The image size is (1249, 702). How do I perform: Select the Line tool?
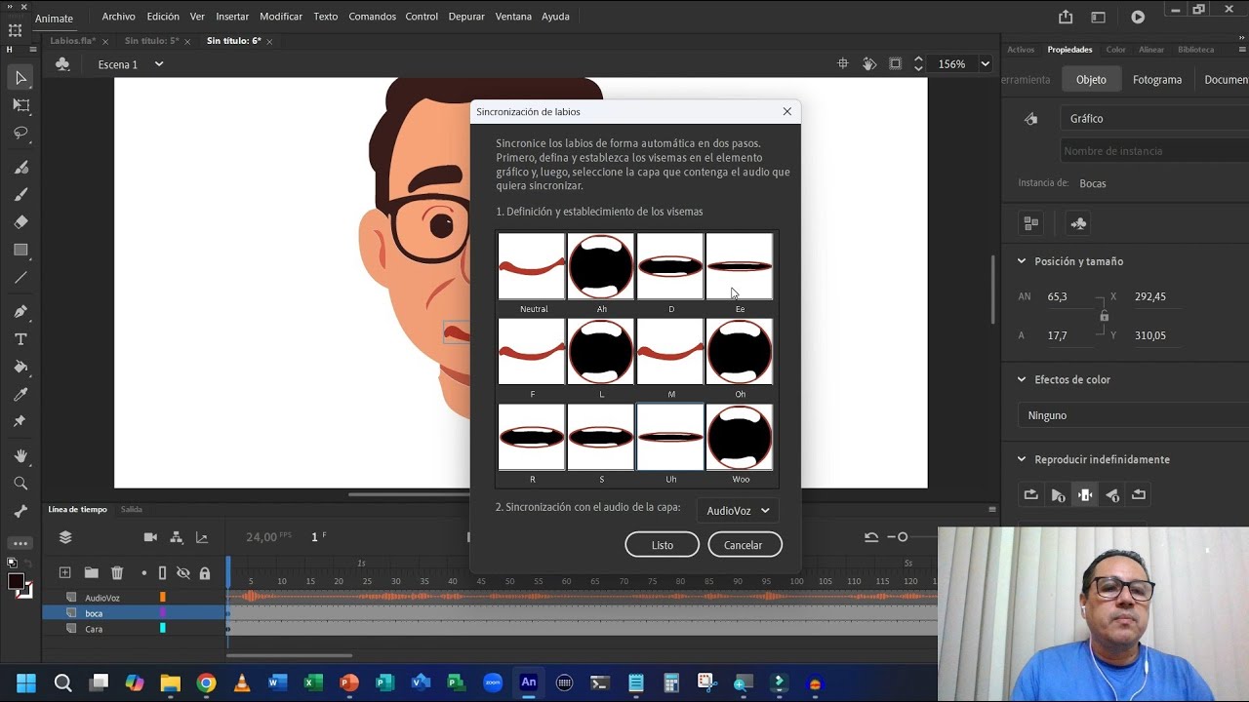click(x=20, y=277)
